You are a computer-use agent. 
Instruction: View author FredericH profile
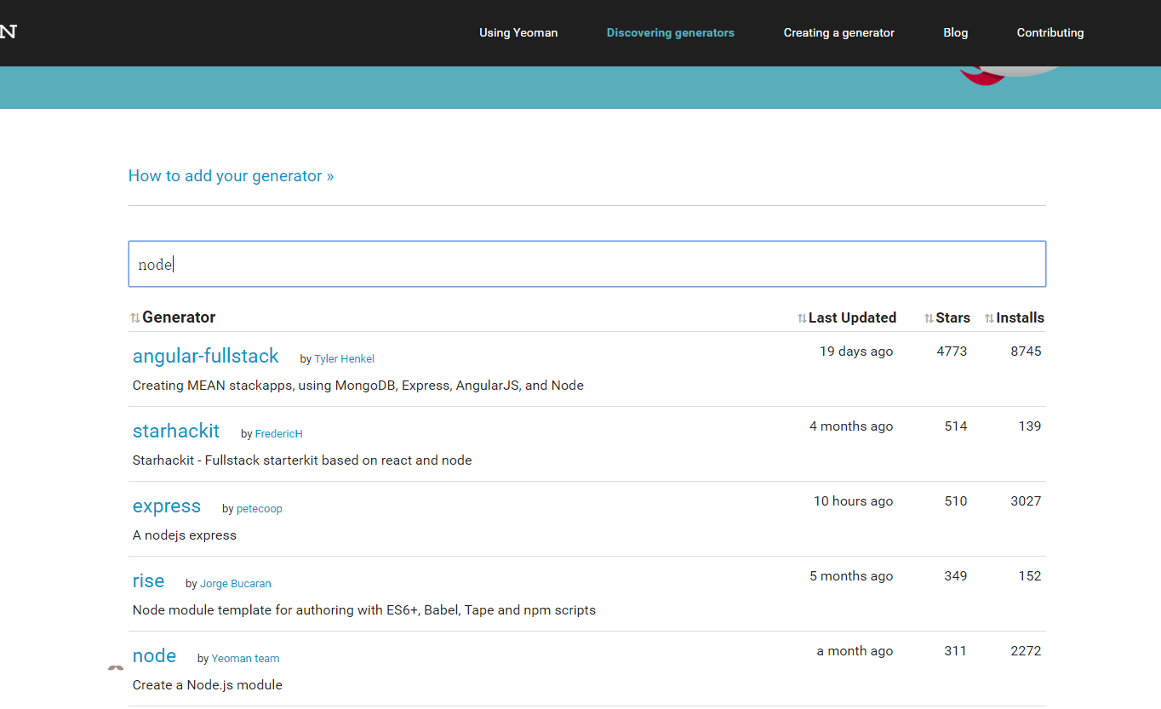coord(278,434)
